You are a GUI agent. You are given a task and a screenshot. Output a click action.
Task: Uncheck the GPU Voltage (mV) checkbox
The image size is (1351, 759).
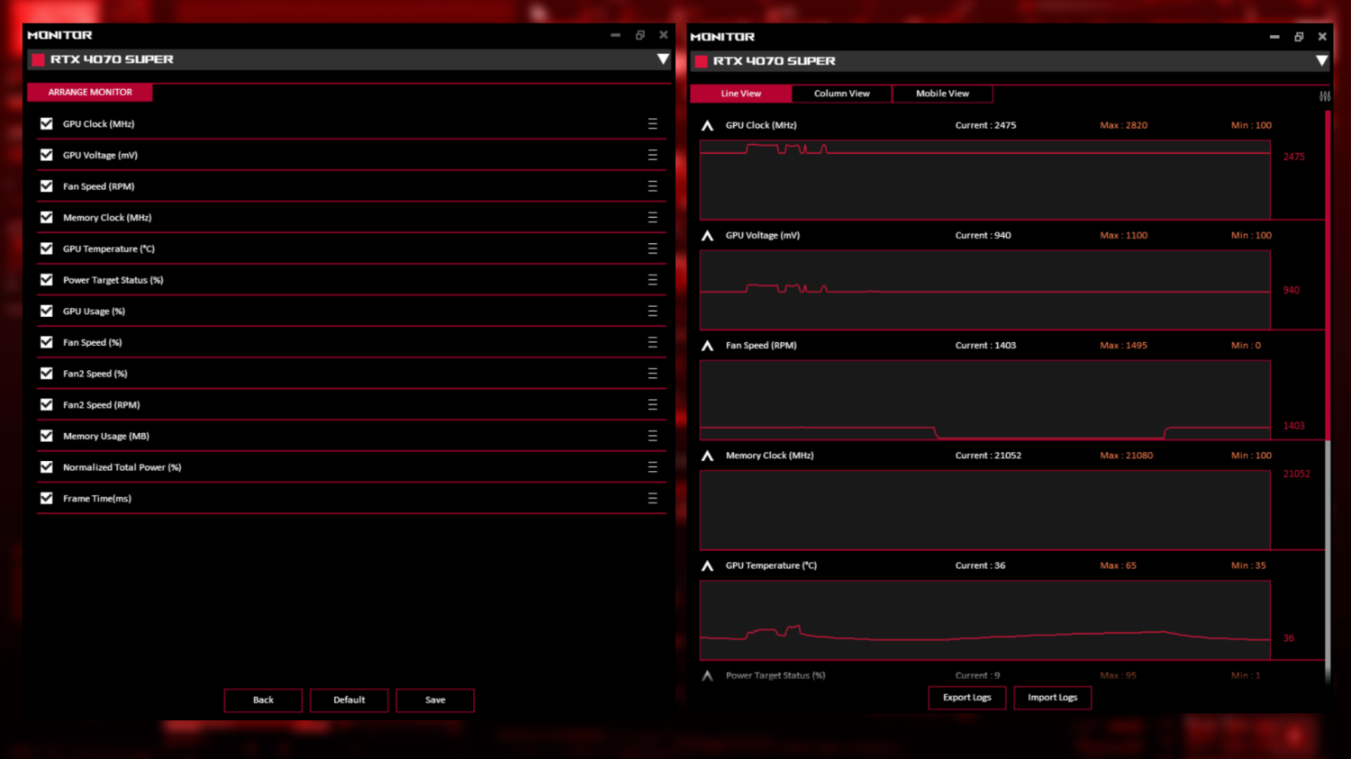point(47,155)
